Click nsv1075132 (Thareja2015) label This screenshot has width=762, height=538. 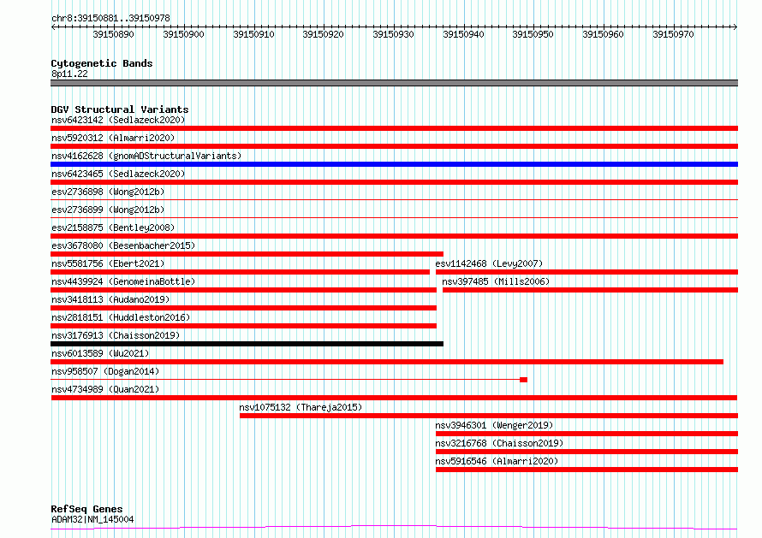click(x=301, y=407)
